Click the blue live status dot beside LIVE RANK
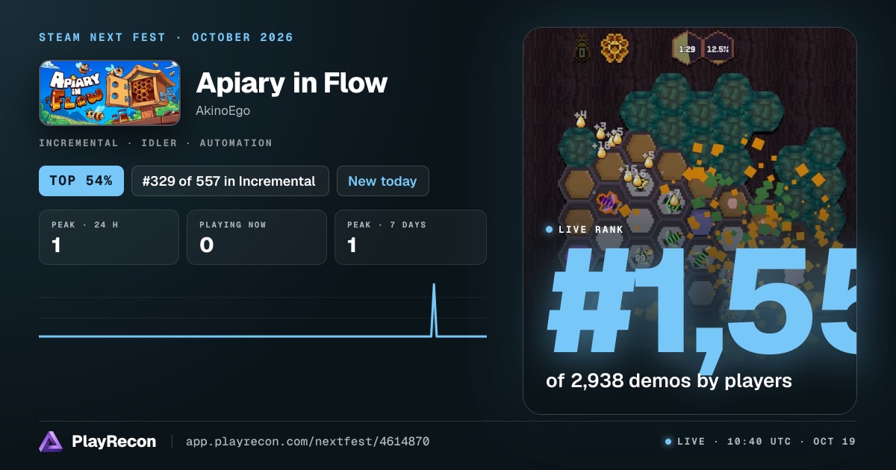This screenshot has height=470, width=896. pos(550,230)
